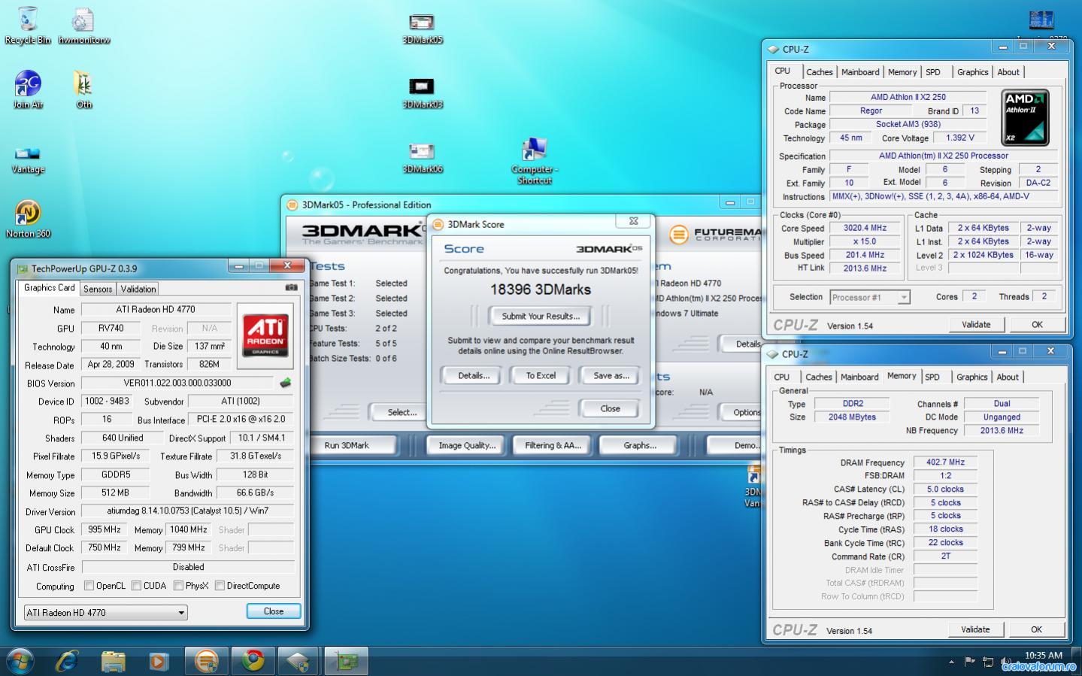Click OK in the lower CPU-Z window
Screen dimensions: 1082x676
1036,629
